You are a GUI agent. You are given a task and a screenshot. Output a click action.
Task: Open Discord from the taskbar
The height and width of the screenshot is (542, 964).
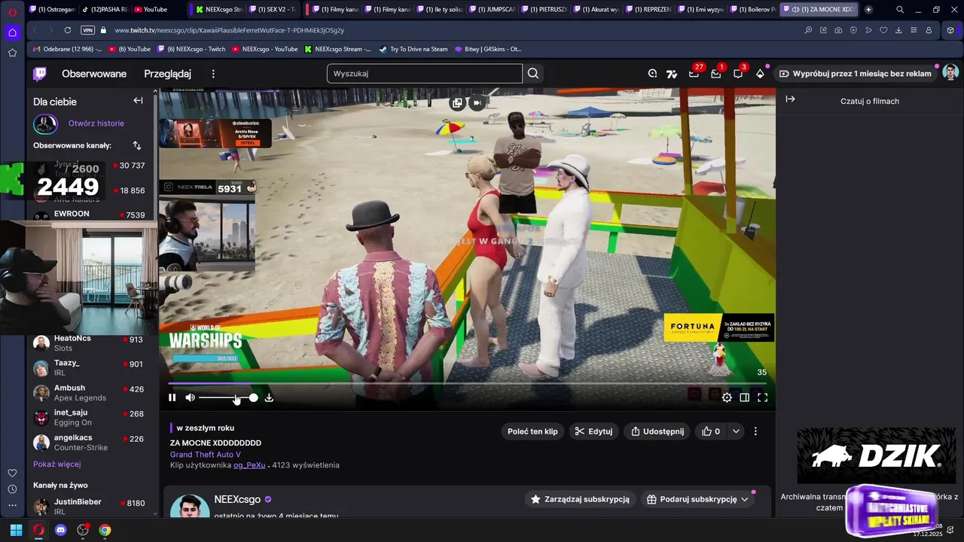pos(61,530)
